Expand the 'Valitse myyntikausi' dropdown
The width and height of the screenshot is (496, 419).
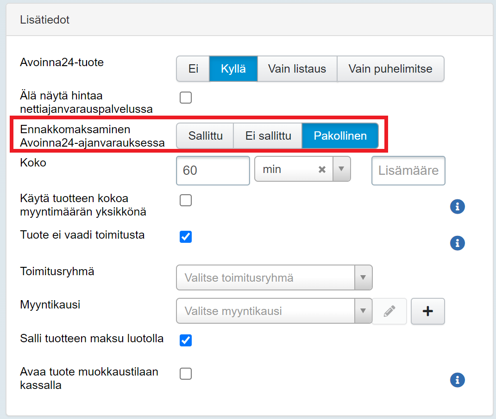click(274, 311)
